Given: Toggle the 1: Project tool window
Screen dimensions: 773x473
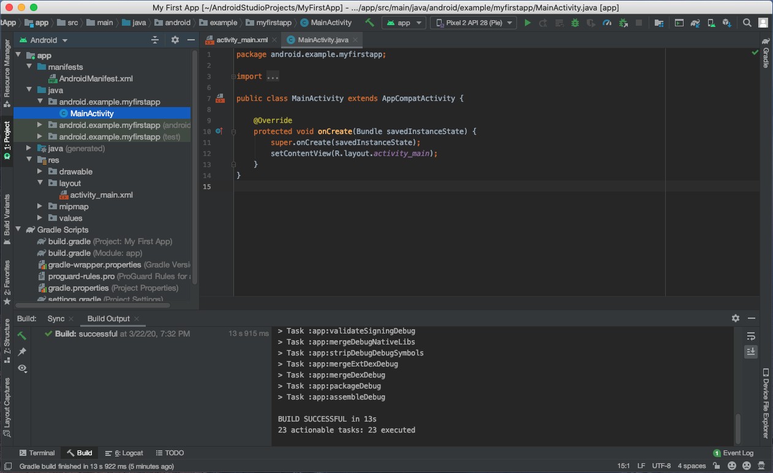Looking at the screenshot, I should tap(7, 140).
